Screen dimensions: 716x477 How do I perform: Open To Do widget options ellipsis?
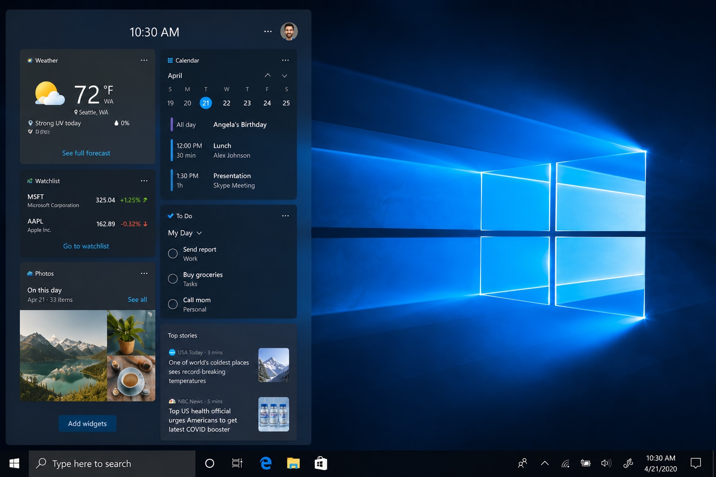click(x=285, y=216)
